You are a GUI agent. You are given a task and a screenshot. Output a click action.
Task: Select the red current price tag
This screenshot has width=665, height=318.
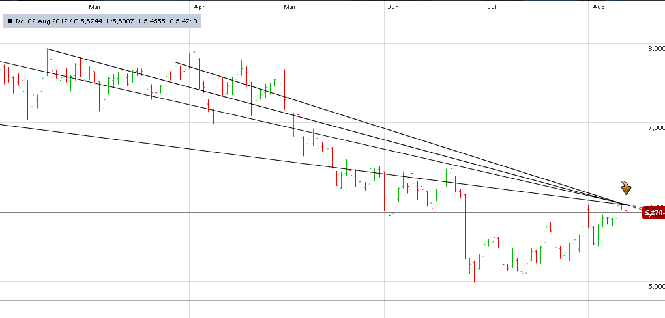coord(653,212)
